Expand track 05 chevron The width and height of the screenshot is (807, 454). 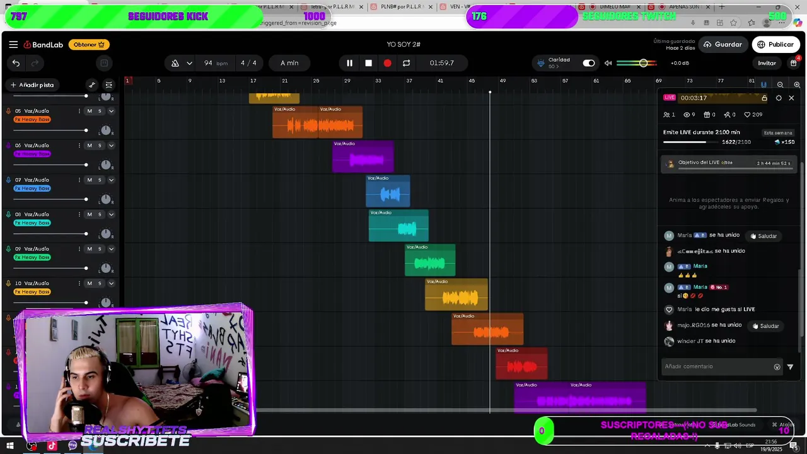(111, 111)
